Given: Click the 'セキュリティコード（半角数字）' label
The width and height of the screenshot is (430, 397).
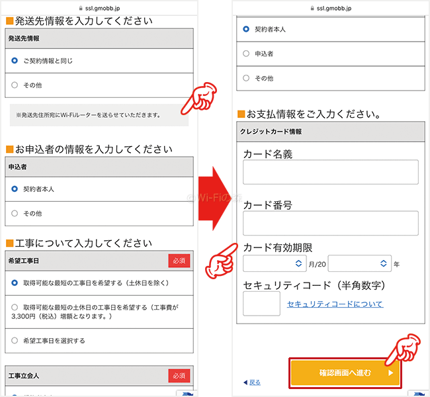Looking at the screenshot, I should 314,285.
